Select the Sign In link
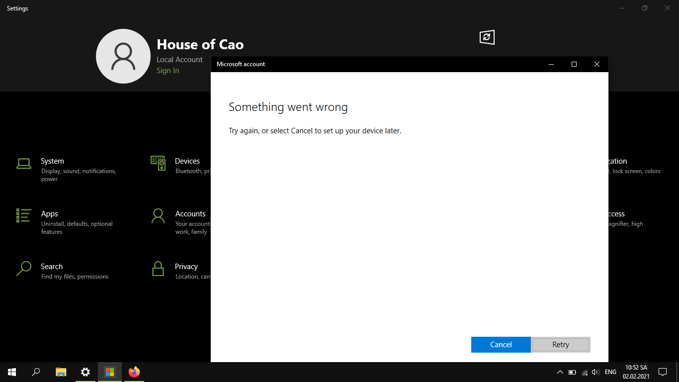This screenshot has height=382, width=679. click(x=168, y=70)
